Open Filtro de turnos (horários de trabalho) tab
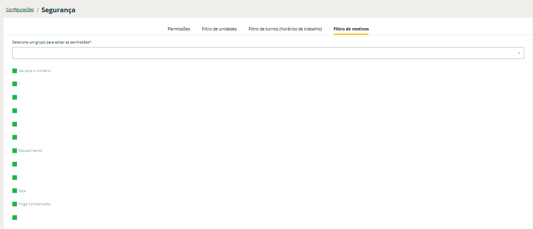The width and height of the screenshot is (533, 229). click(285, 29)
